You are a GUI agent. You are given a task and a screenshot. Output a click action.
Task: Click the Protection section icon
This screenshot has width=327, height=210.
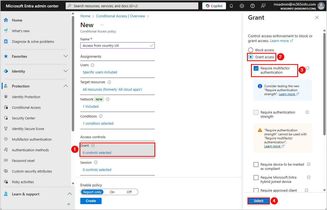pyautogui.click(x=6, y=86)
